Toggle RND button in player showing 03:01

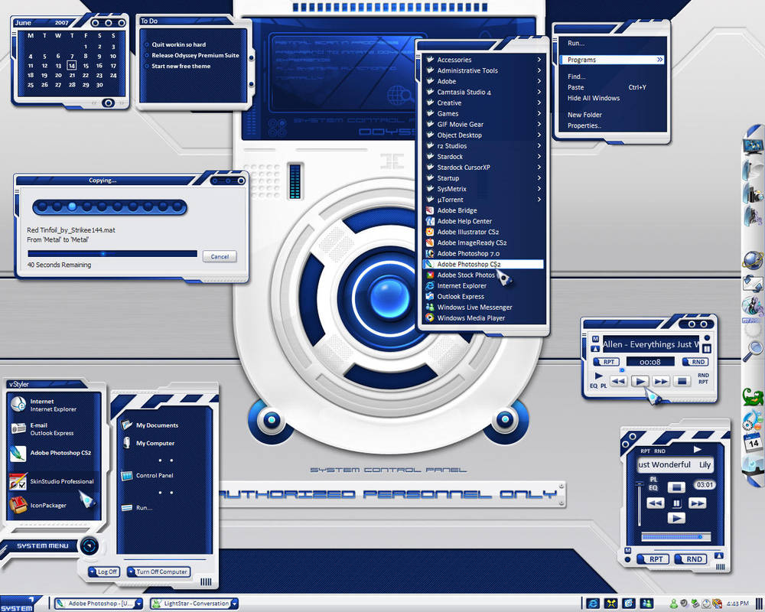click(692, 558)
